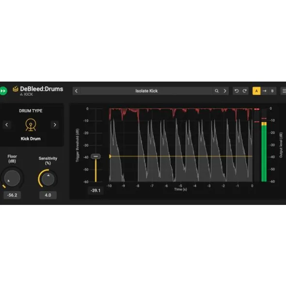
Task: Click the Floor value field -56.2
Action: coord(12,195)
